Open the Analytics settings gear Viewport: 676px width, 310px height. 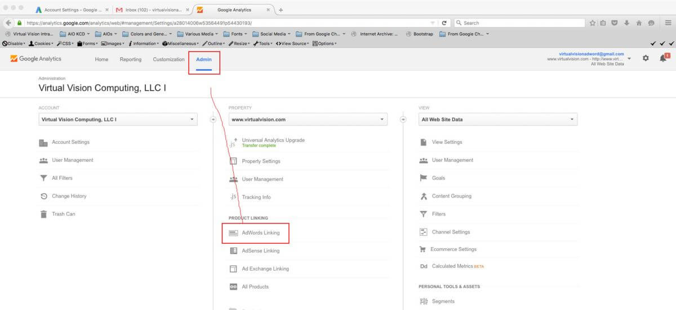(x=646, y=58)
